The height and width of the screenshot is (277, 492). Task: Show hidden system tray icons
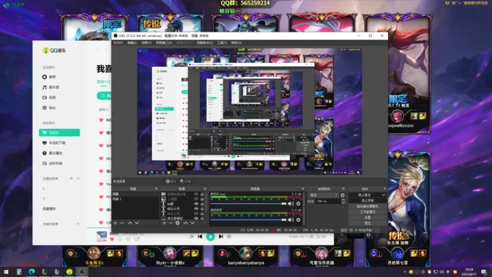(405, 272)
